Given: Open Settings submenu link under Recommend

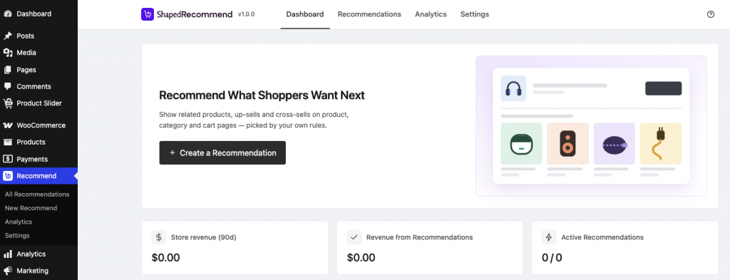Looking at the screenshot, I should tap(17, 235).
